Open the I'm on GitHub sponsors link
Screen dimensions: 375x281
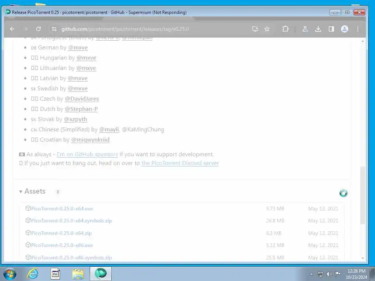(87, 154)
